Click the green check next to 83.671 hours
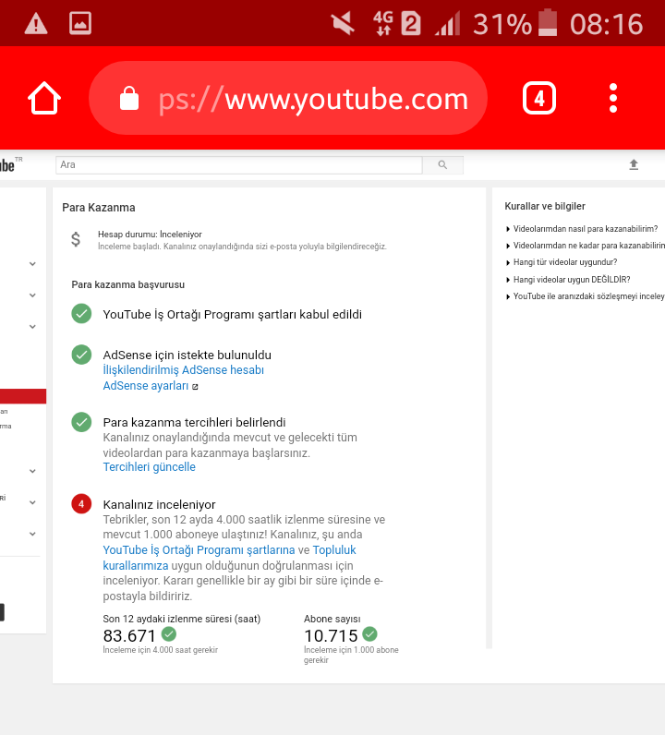 [x=169, y=634]
